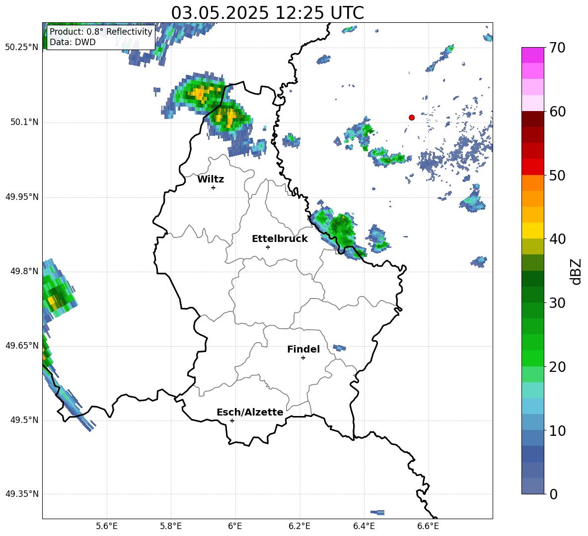Screen dimensions: 588x536
Task: Click the bright green colorbar segment at 20
Action: click(x=532, y=358)
